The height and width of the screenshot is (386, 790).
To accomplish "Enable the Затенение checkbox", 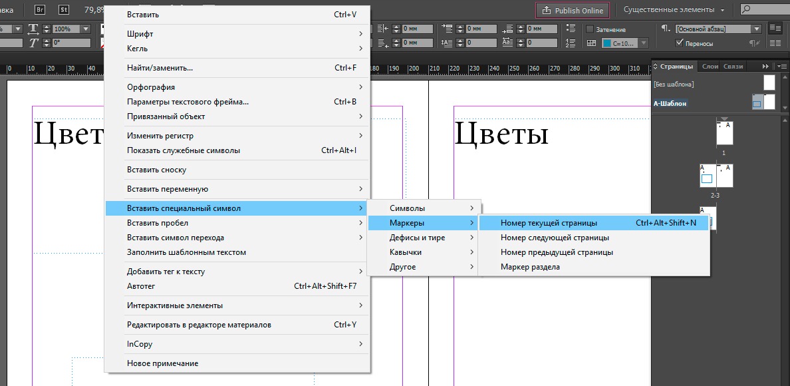I will (590, 29).
